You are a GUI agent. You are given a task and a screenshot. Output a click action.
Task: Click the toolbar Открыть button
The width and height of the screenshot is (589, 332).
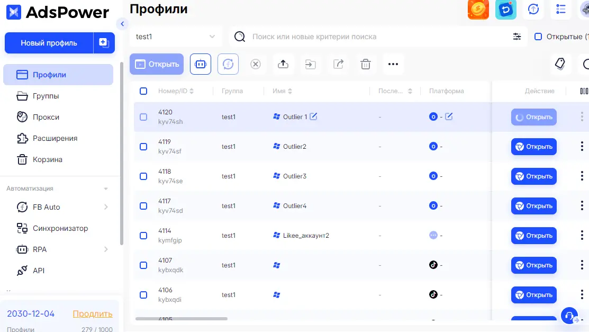(157, 64)
